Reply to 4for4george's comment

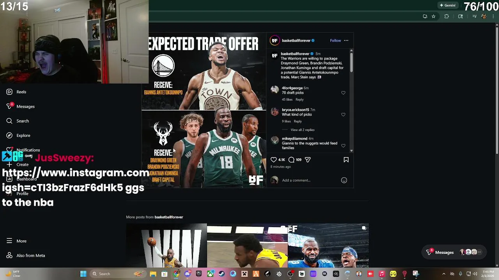click(299, 100)
